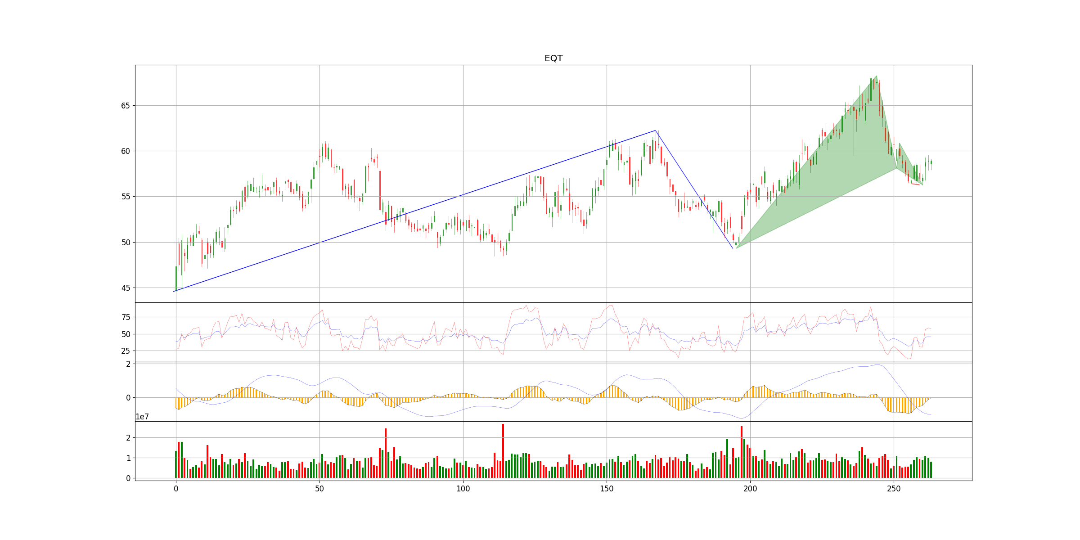Click the top tip of the green shaded triangle
Screen dimensions: 1080x540
(876, 76)
